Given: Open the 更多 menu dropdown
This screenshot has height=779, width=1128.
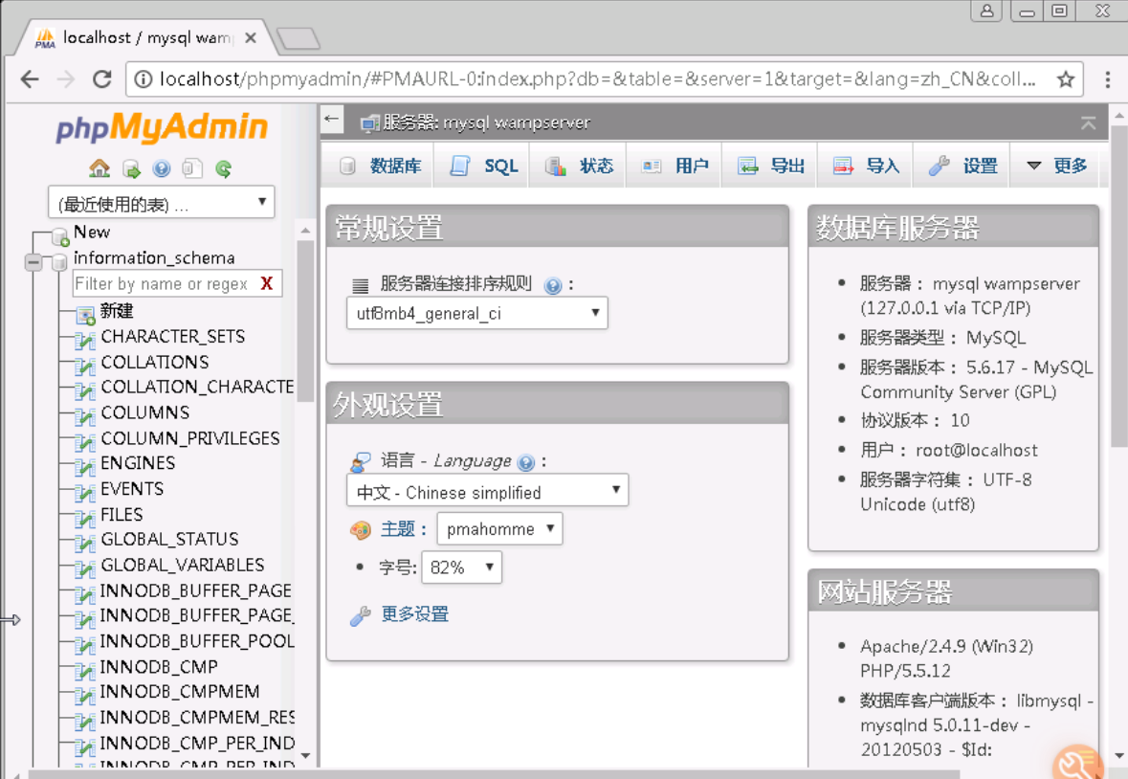Looking at the screenshot, I should pyautogui.click(x=1056, y=167).
